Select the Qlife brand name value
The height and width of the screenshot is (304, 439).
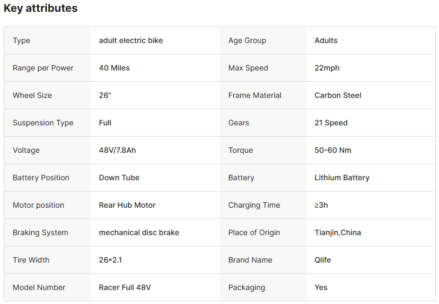(323, 260)
